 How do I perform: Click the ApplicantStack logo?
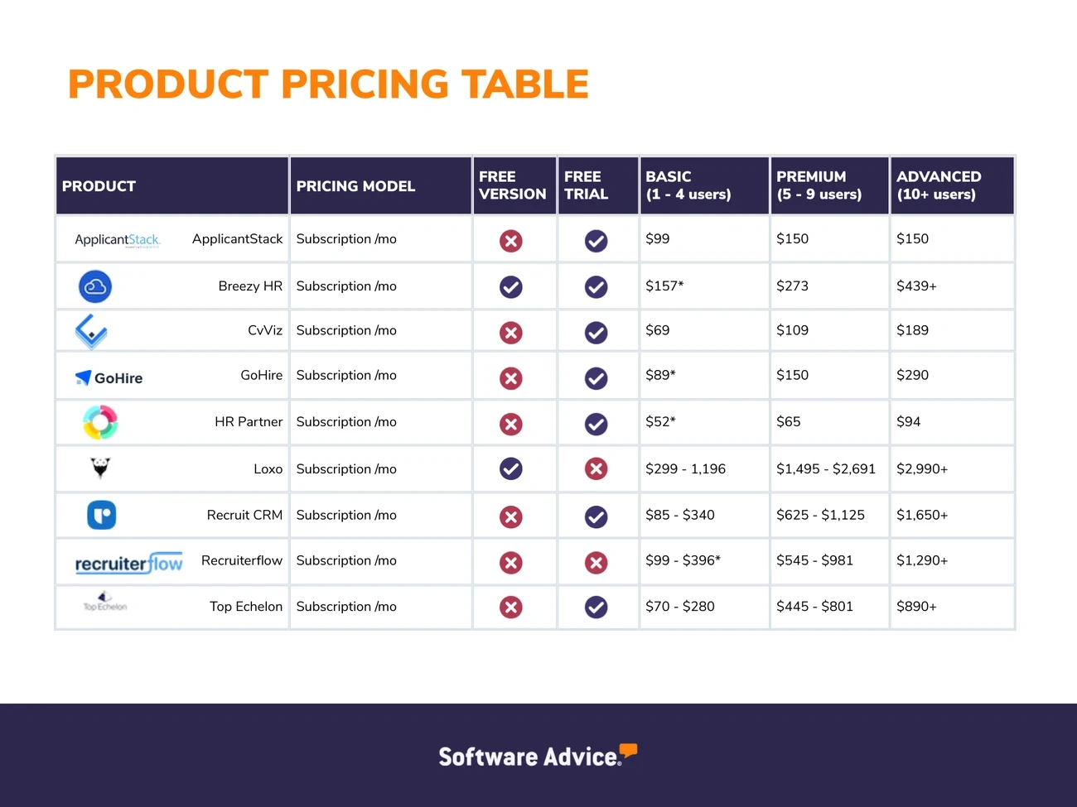pyautogui.click(x=118, y=240)
